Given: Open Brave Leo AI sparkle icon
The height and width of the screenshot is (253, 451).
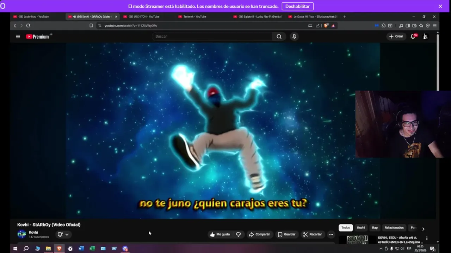Looking at the screenshot, I should tap(421, 26).
